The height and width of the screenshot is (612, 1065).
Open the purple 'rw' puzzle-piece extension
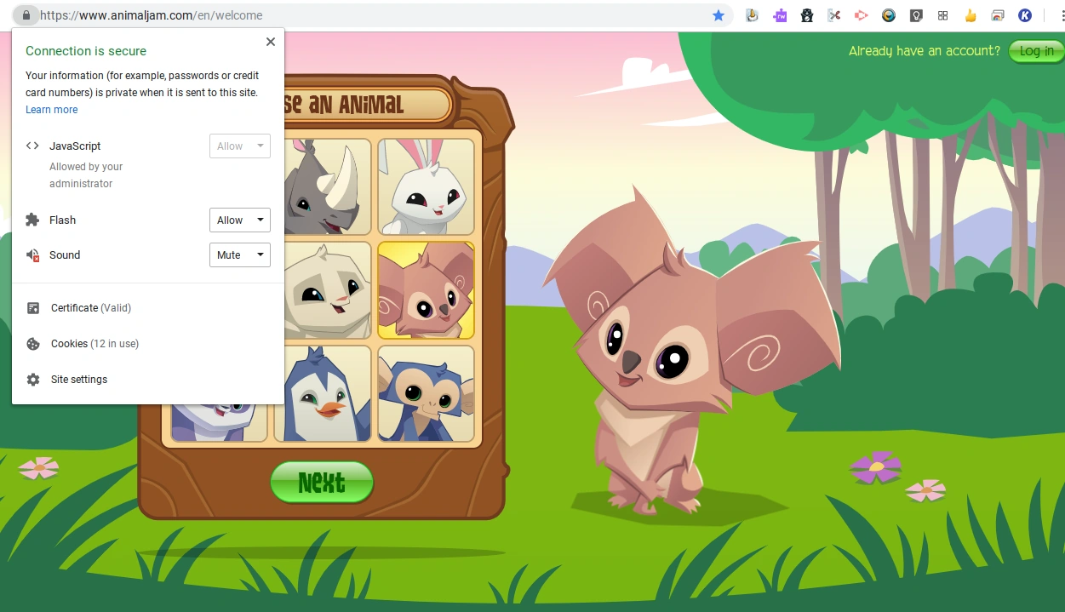pos(780,15)
